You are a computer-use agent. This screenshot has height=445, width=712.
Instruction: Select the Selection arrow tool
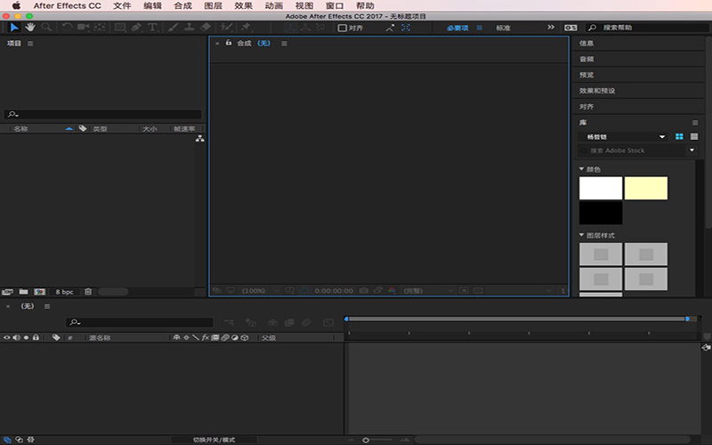pos(14,28)
